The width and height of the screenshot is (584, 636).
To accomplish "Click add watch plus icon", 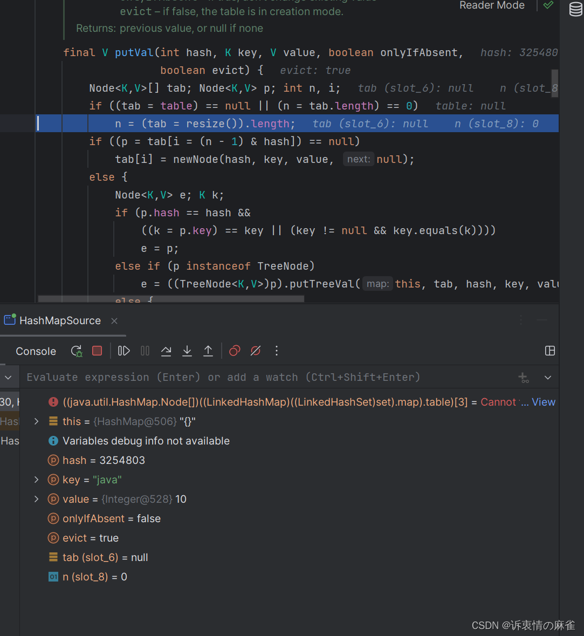I will pos(524,378).
